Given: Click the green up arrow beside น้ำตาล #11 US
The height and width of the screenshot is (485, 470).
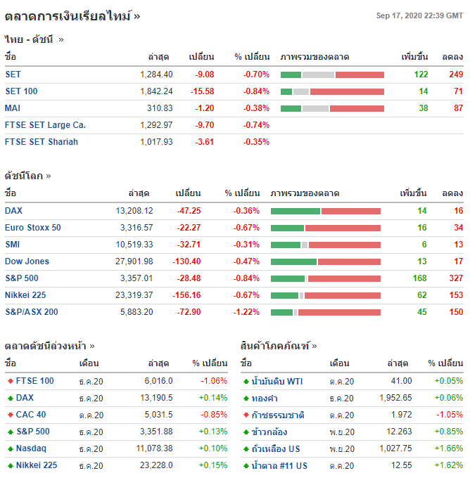Looking at the screenshot, I should click(x=246, y=465).
